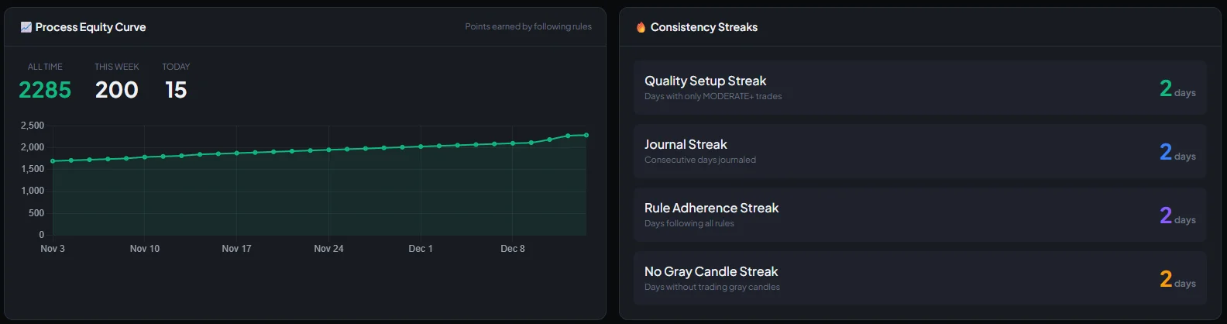Click the last data point on the equity curve
The height and width of the screenshot is (324, 1227).
click(x=586, y=136)
